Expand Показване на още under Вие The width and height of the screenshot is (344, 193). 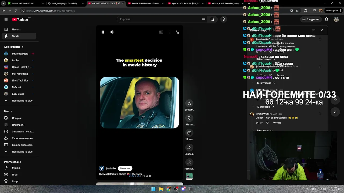19,152
